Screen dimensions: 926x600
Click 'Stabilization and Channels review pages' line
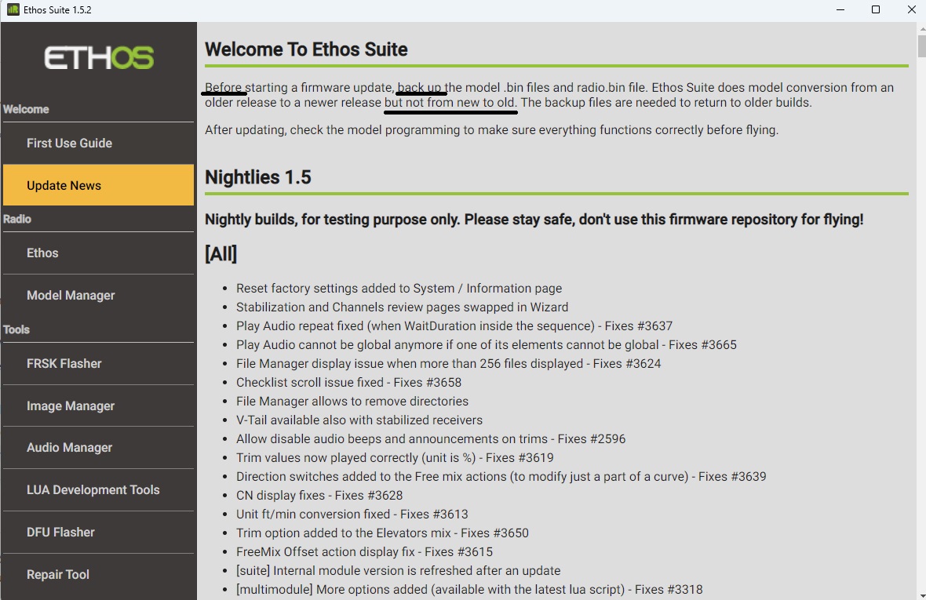click(x=402, y=307)
